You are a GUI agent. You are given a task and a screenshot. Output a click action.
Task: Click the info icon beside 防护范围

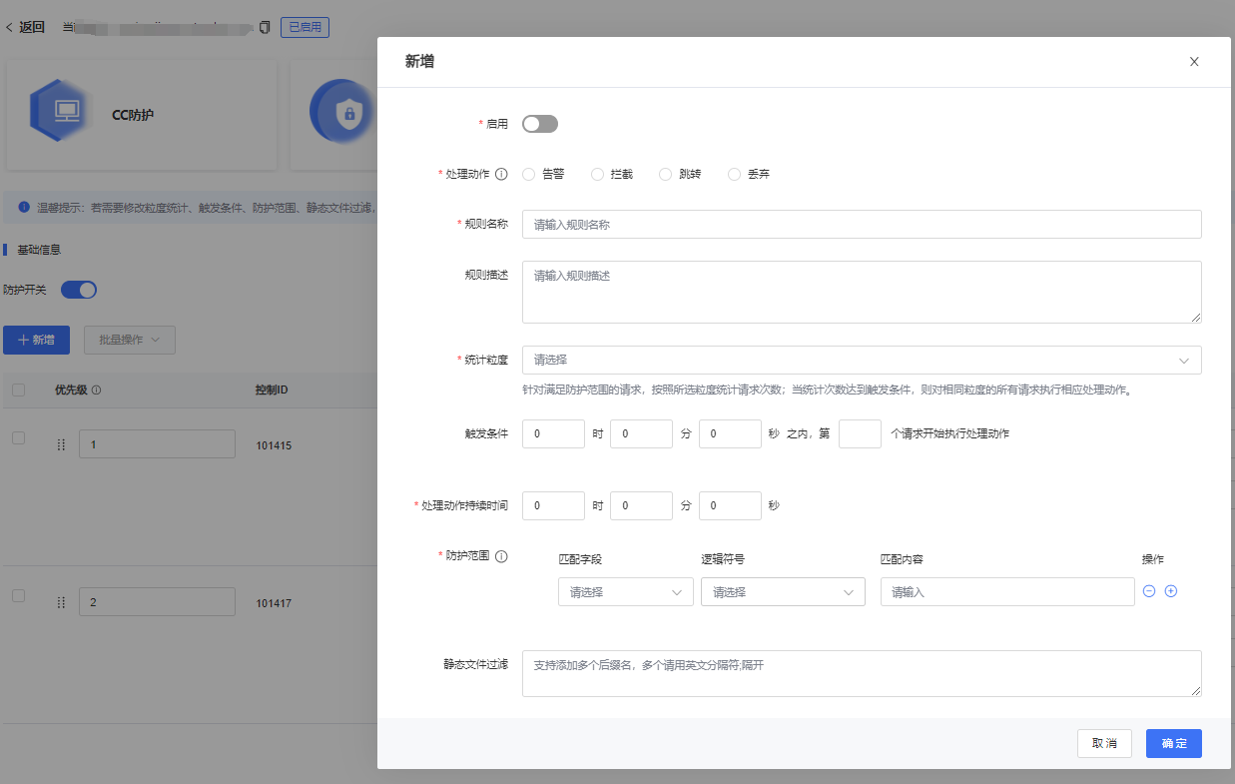(x=501, y=556)
